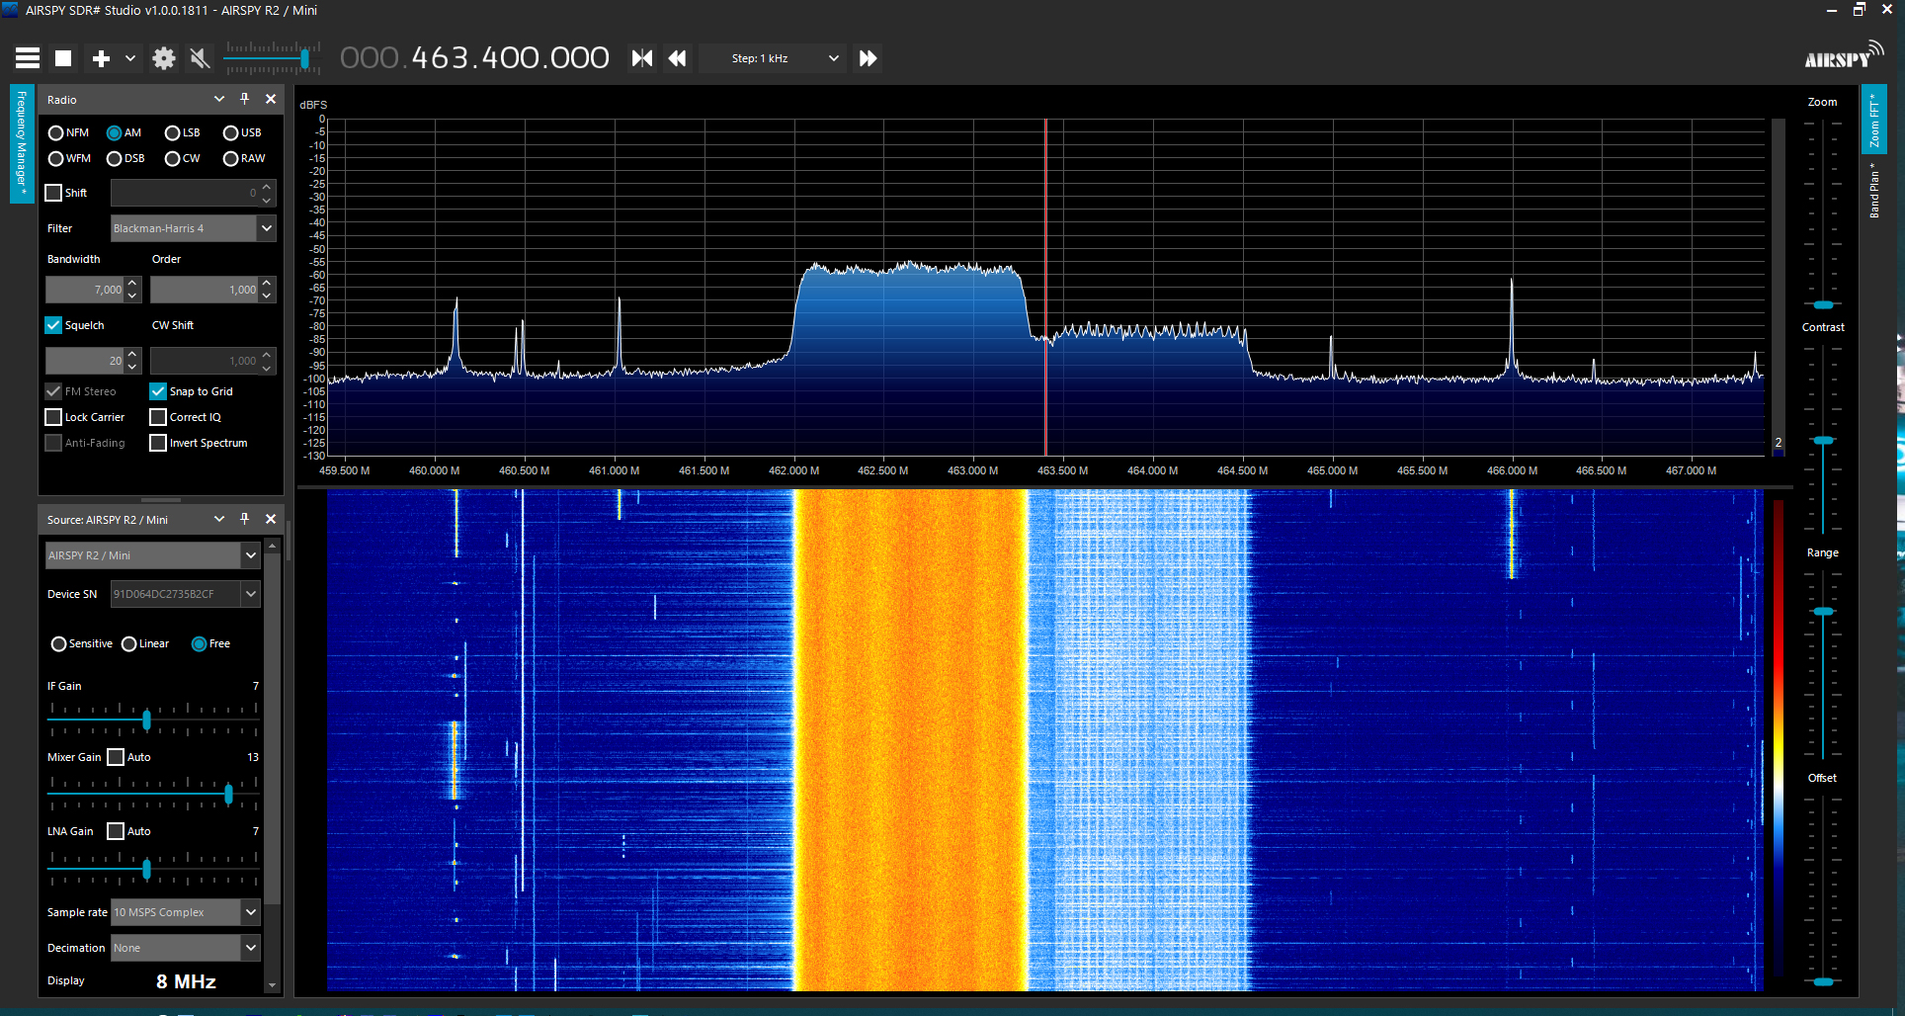Screen dimensions: 1905x1016
Task: Click the plus icon to add a plugin panel
Action: pyautogui.click(x=101, y=58)
